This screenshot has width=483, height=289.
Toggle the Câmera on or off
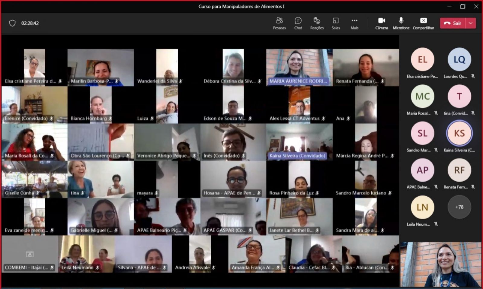(x=382, y=23)
